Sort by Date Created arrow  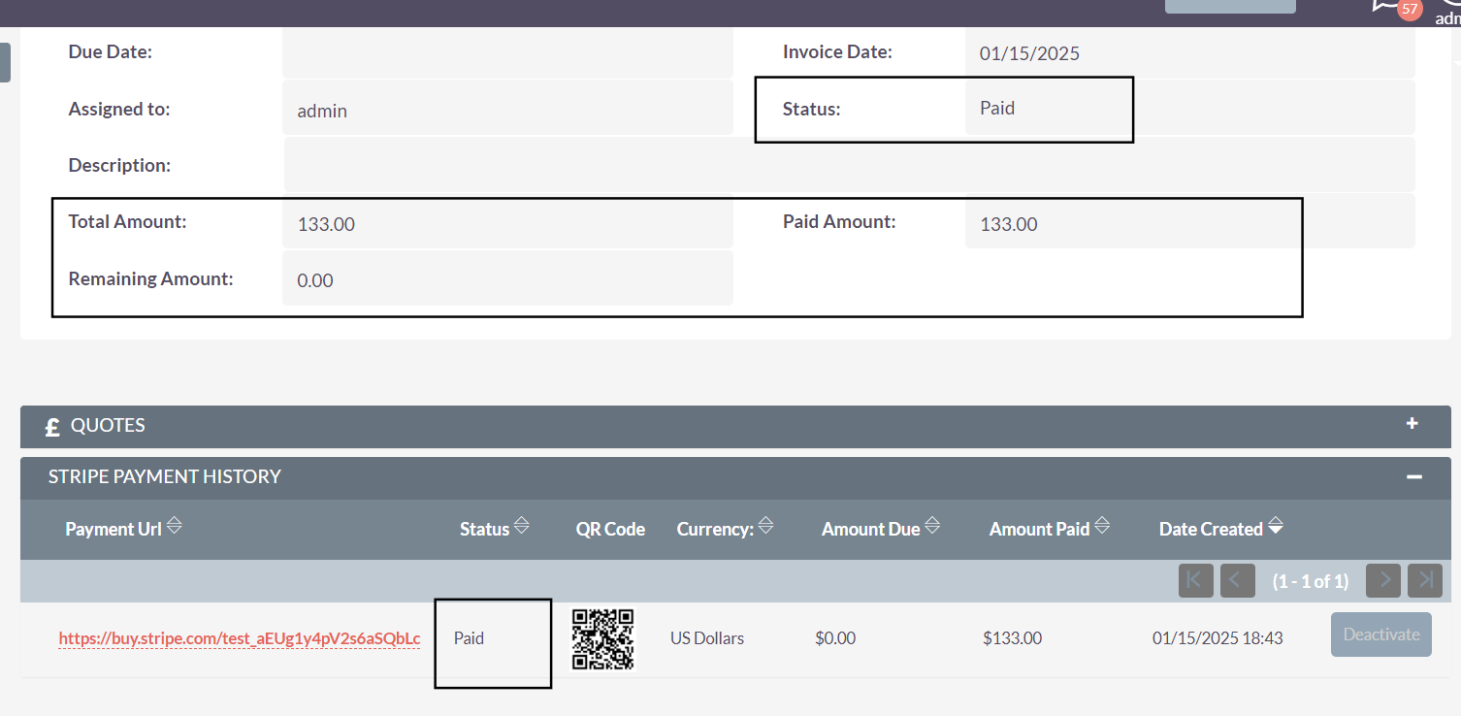[1276, 527]
